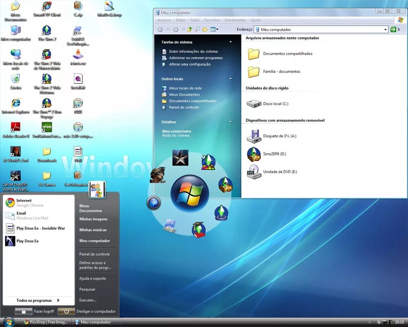The height and width of the screenshot is (327, 408).
Task: Collapse the Detalhes section
Action: pos(231,122)
